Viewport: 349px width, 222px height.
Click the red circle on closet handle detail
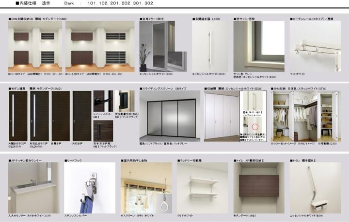[x=255, y=129]
